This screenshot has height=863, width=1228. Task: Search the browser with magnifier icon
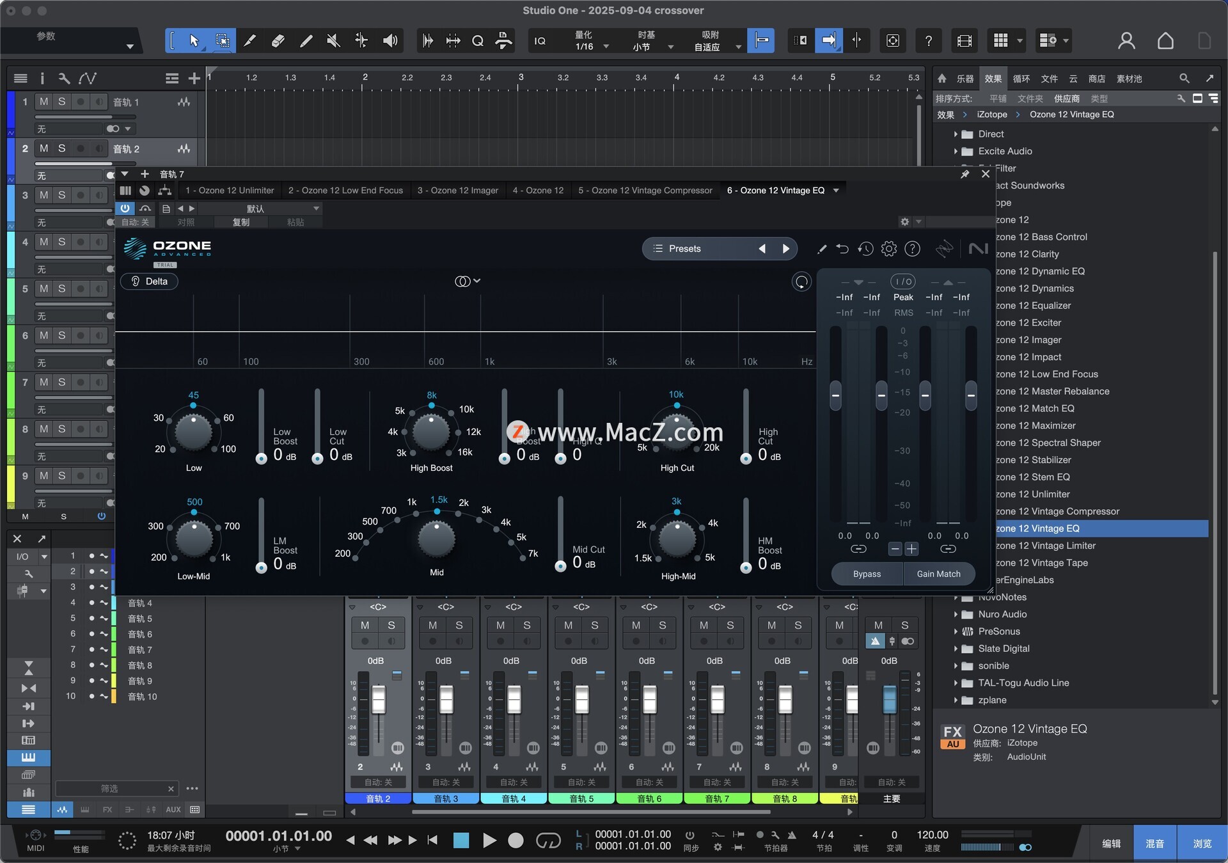[1184, 78]
